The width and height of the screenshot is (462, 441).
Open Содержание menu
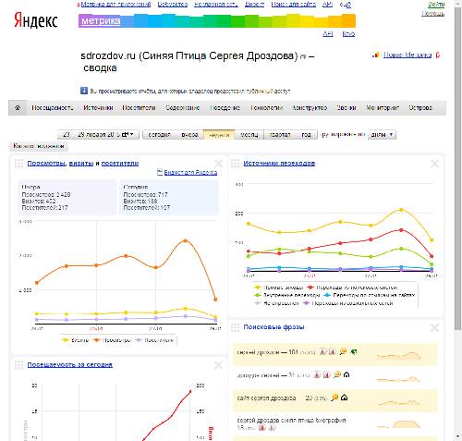coord(183,108)
